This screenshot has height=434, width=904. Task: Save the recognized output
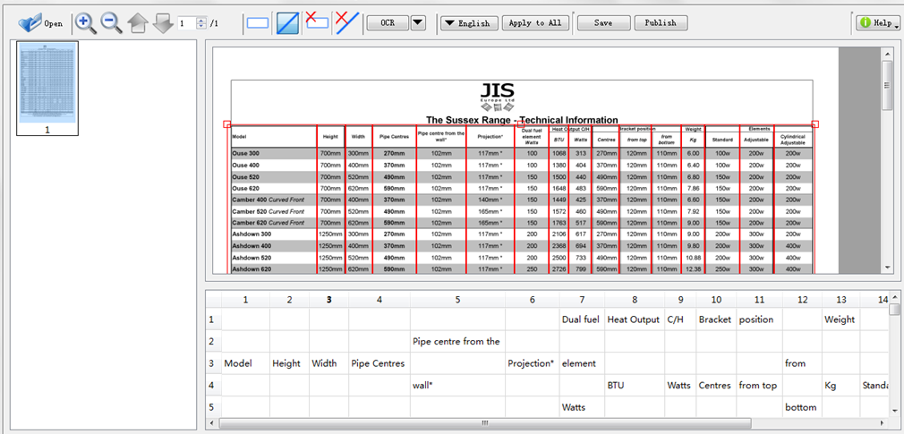[603, 23]
